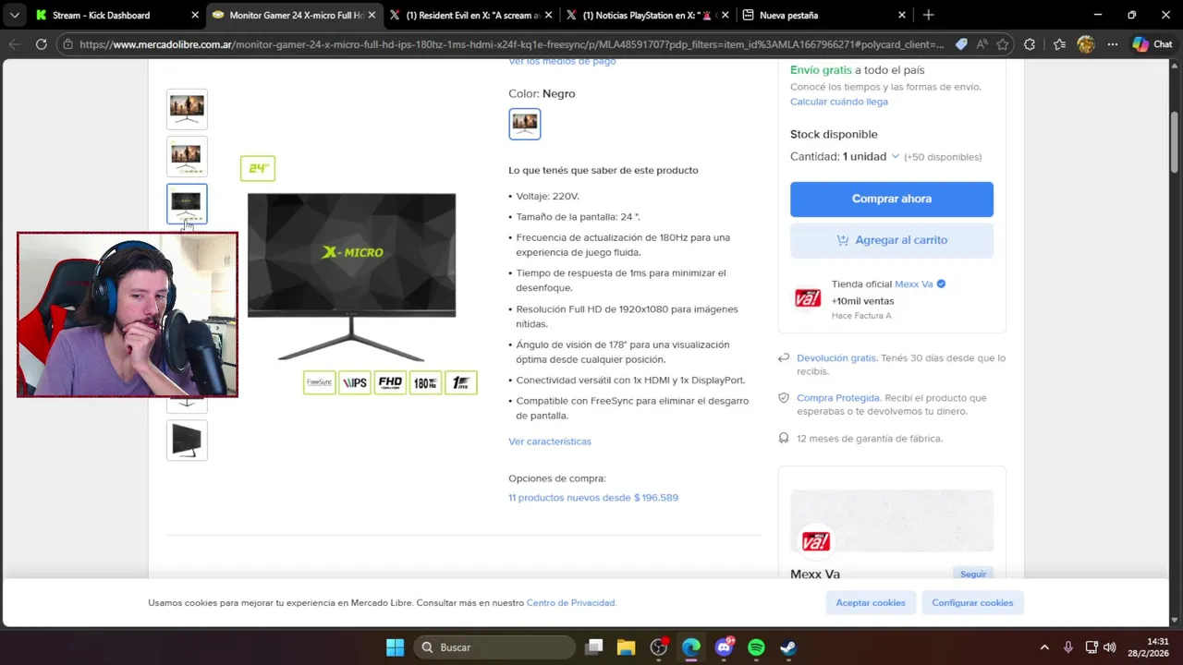Open the Calcular cuándo llega link
The image size is (1183, 665).
[x=839, y=102]
